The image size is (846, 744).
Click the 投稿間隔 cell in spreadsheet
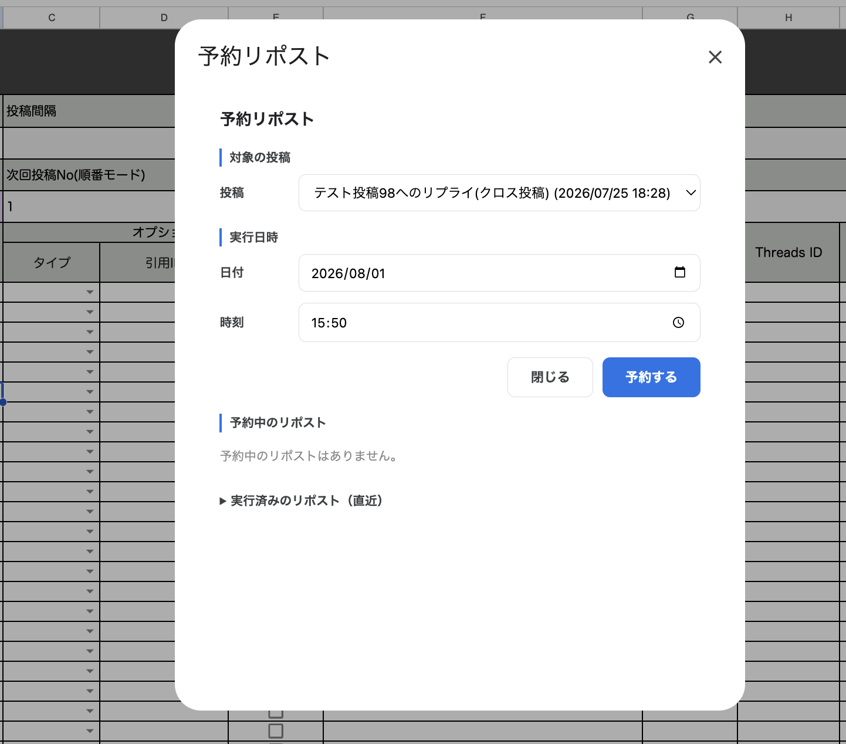89,111
